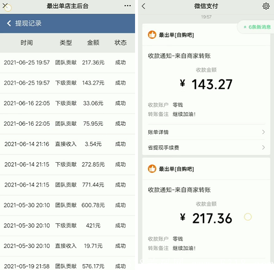This screenshot has width=274, height=270.
Task: Tap the orange thumbs-up icon on second message
Action: (152, 169)
